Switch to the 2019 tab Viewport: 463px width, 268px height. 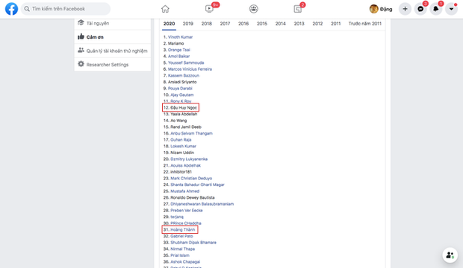[187, 24]
